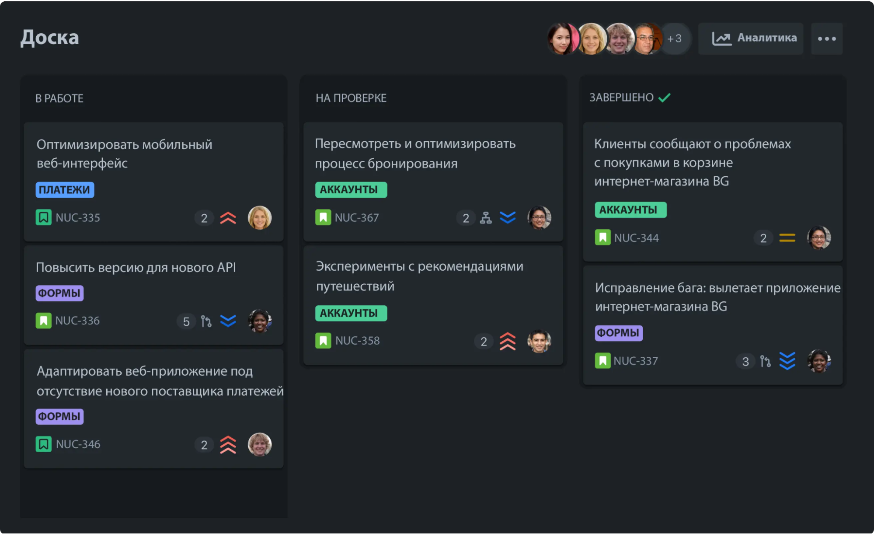
Task: Click the story bookmark icon on NUC-335
Action: click(x=43, y=217)
